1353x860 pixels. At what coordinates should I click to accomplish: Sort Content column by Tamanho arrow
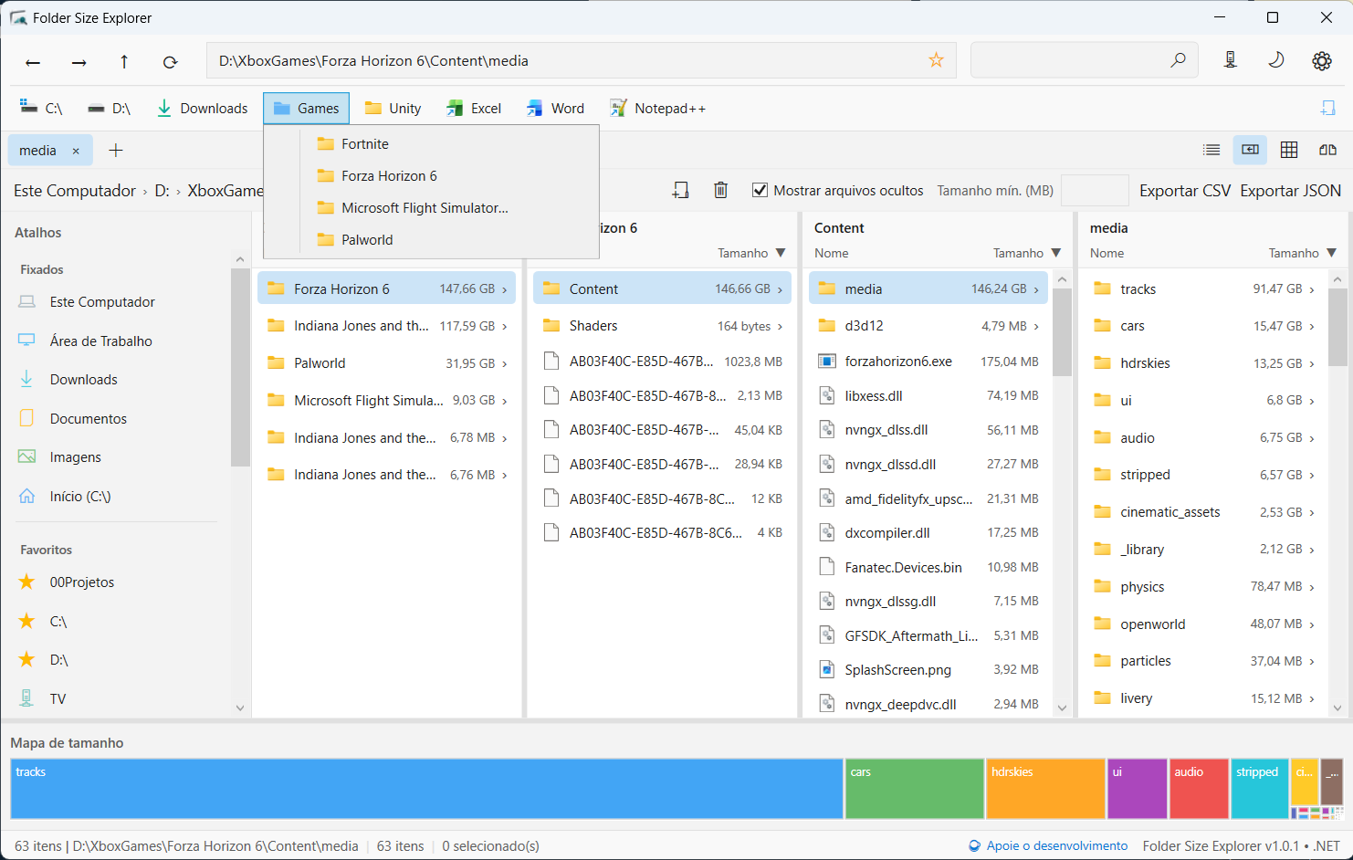click(1055, 253)
